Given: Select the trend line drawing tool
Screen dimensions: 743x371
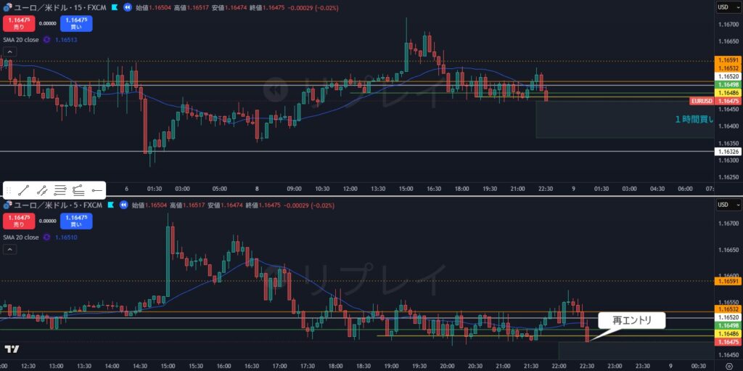Looking at the screenshot, I should tap(24, 190).
